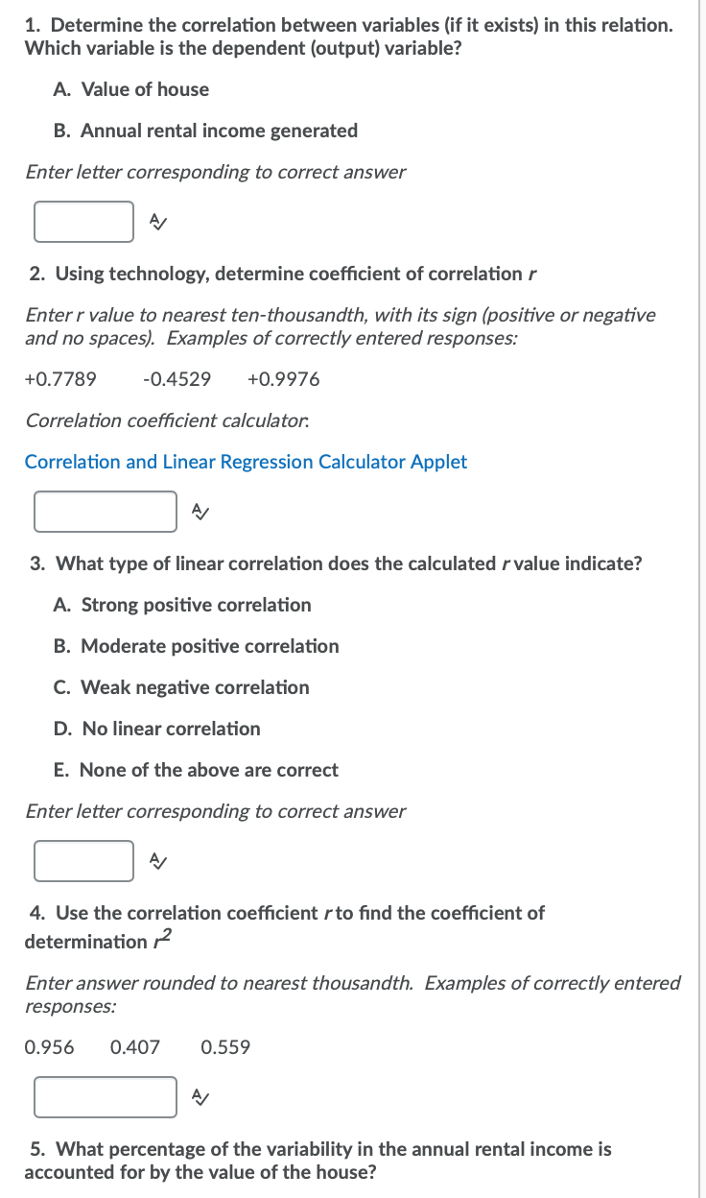Focus the question 3 letter answer field
Viewport: 706px width, 1198px height.
(x=84, y=861)
